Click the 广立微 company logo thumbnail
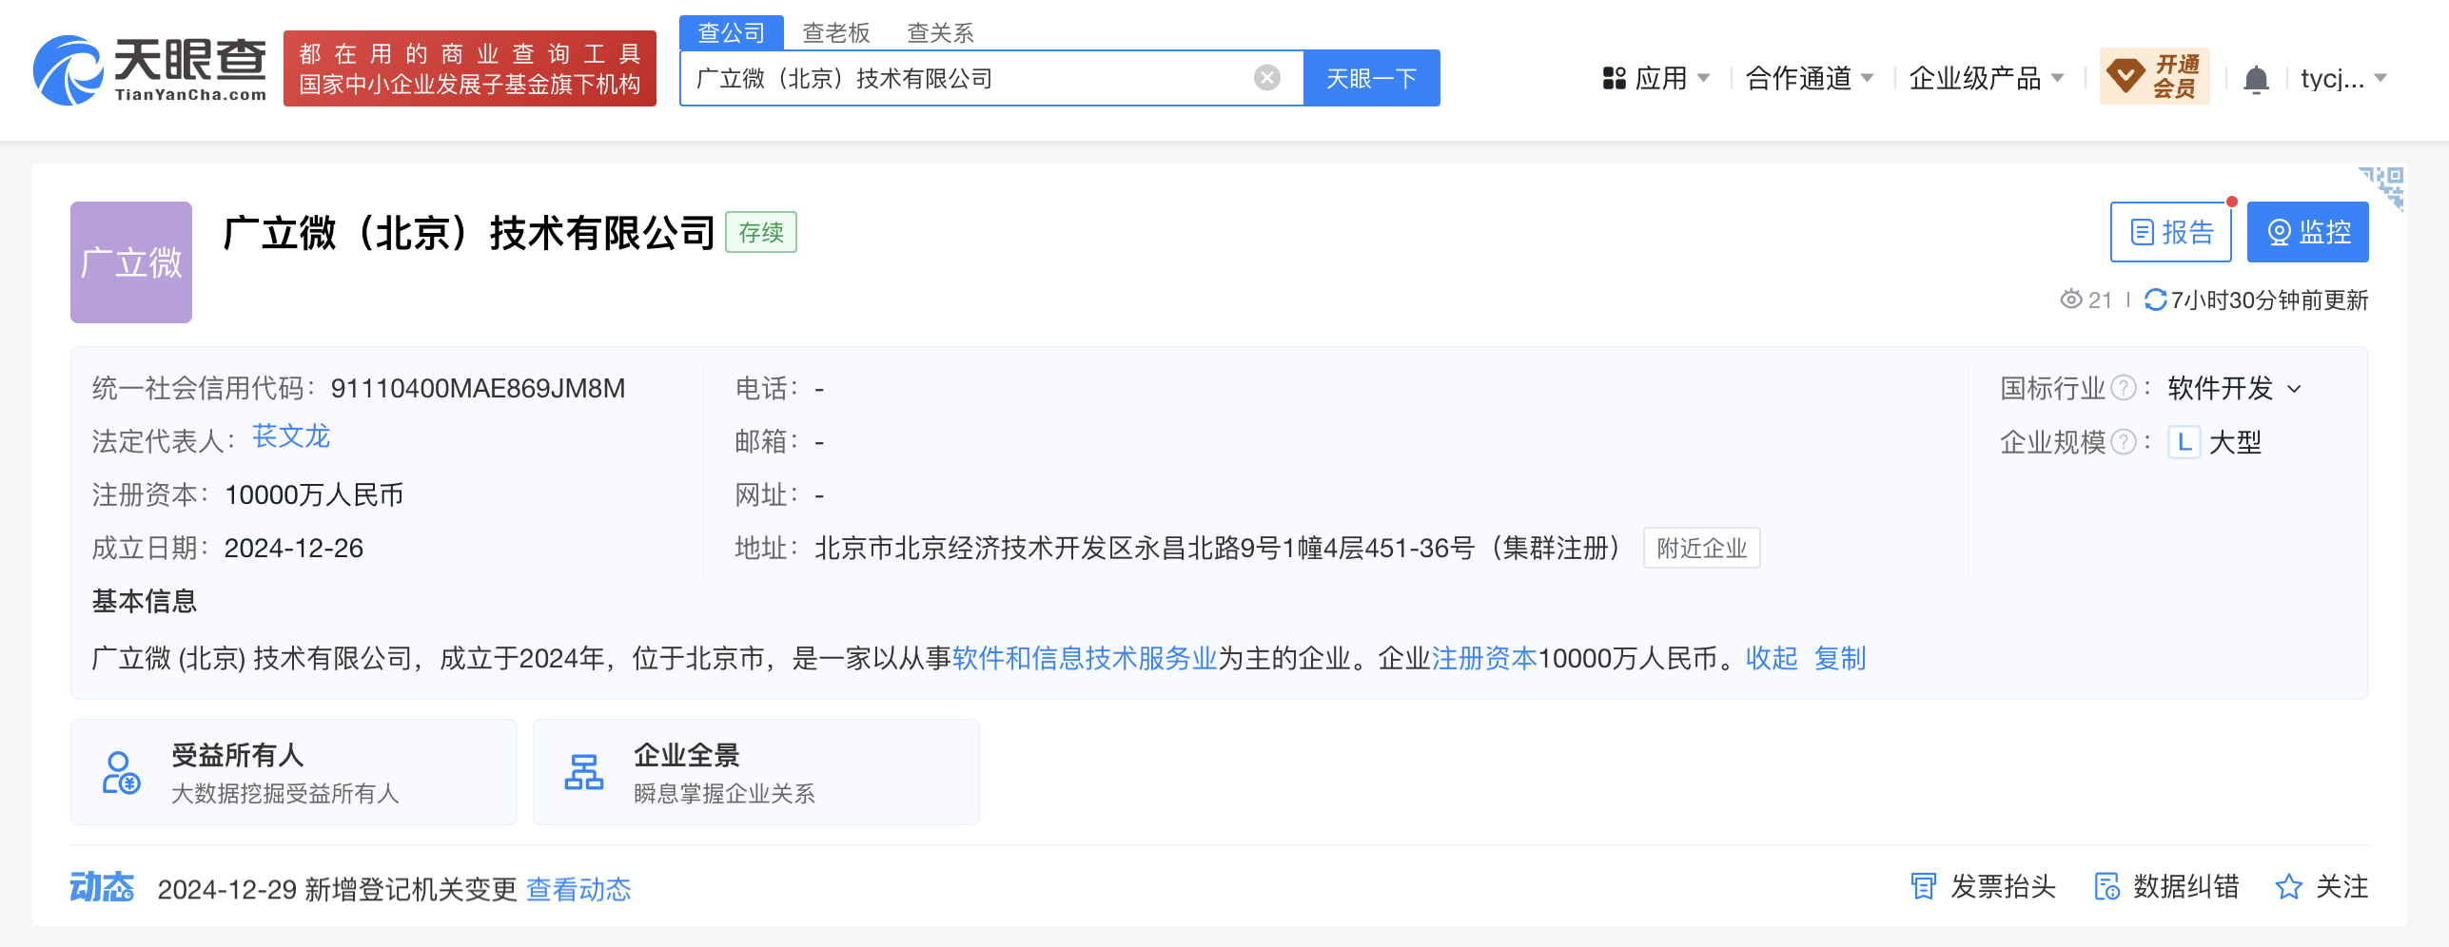 point(131,262)
